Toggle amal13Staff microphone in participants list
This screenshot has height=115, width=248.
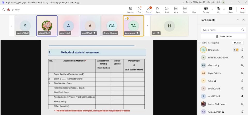242,96
